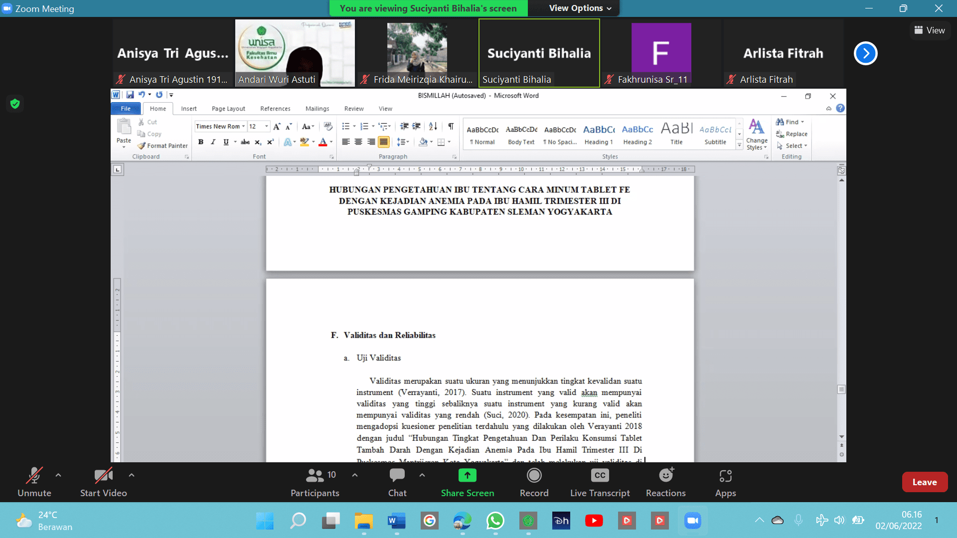Open the Reactions menu
The width and height of the screenshot is (957, 538).
[665, 482]
